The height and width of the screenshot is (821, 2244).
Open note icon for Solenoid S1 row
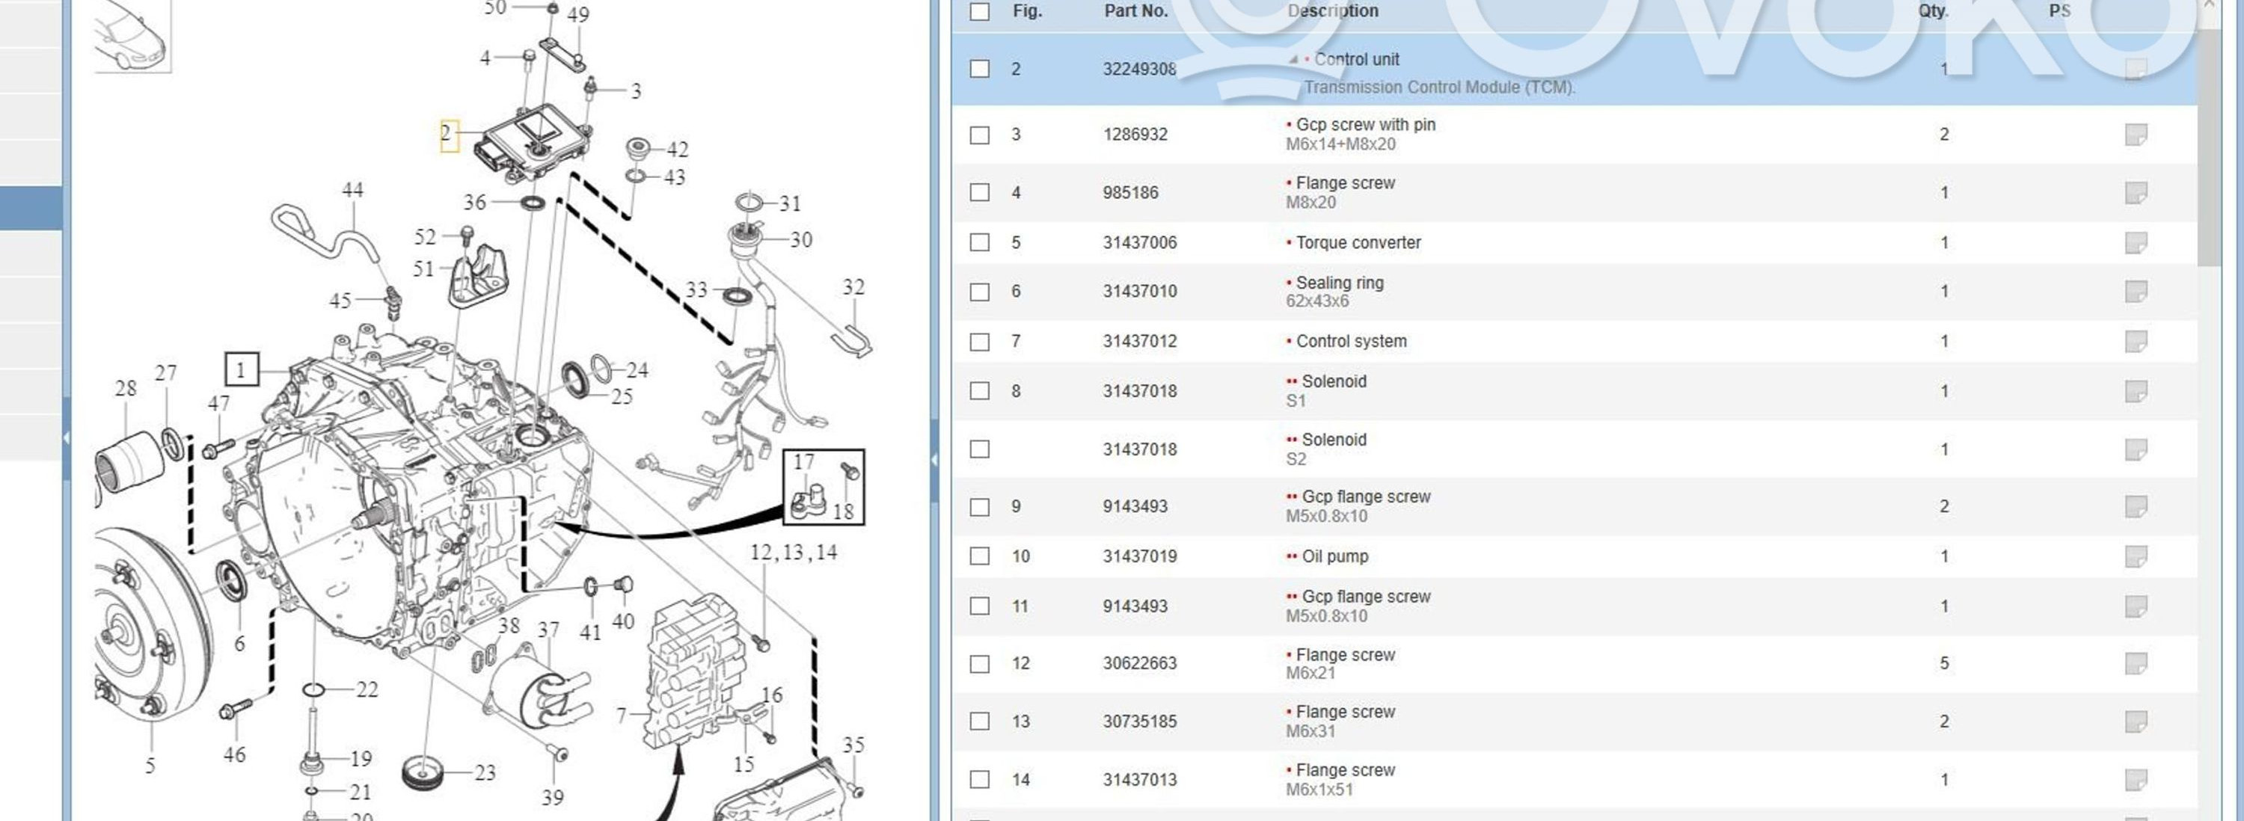[2135, 391]
